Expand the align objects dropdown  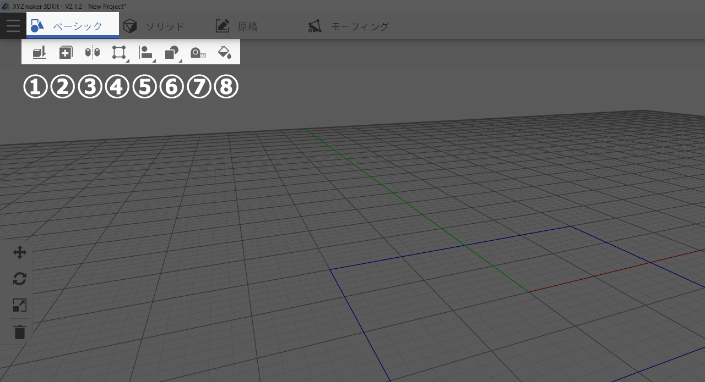(x=145, y=52)
